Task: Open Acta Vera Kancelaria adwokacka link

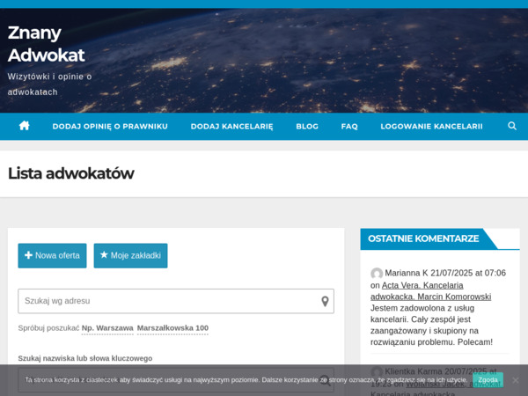Action: coord(430,291)
